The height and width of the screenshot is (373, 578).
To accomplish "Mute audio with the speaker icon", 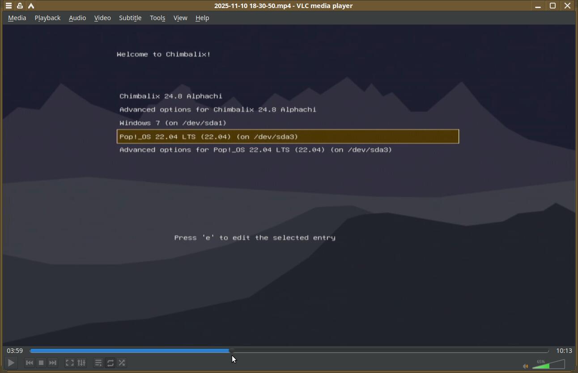I will coord(526,366).
